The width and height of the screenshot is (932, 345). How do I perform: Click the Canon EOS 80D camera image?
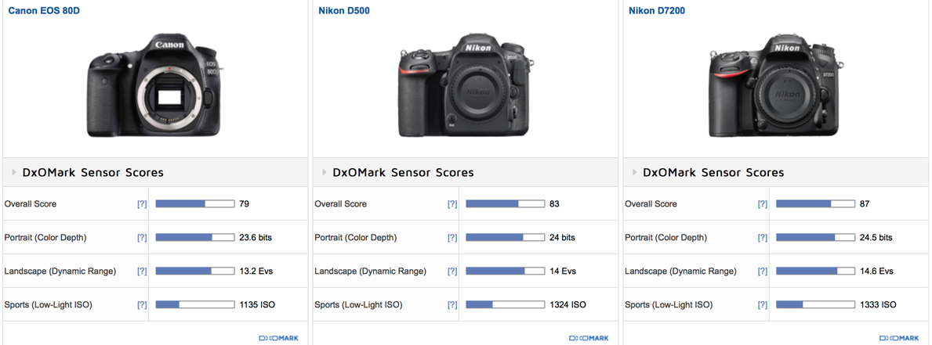(155, 87)
